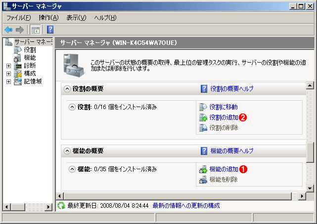Select 記憶域 in the console tree
The width and height of the screenshot is (317, 224).
click(33, 81)
